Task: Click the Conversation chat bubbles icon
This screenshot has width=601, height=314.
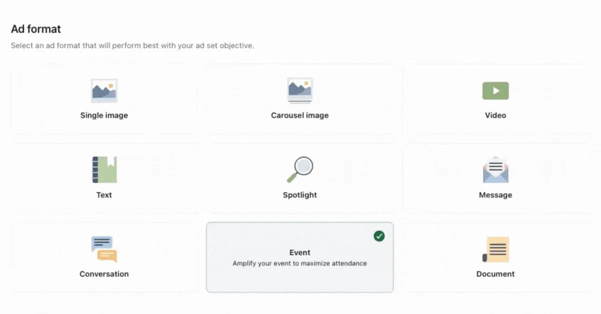Action: [104, 248]
